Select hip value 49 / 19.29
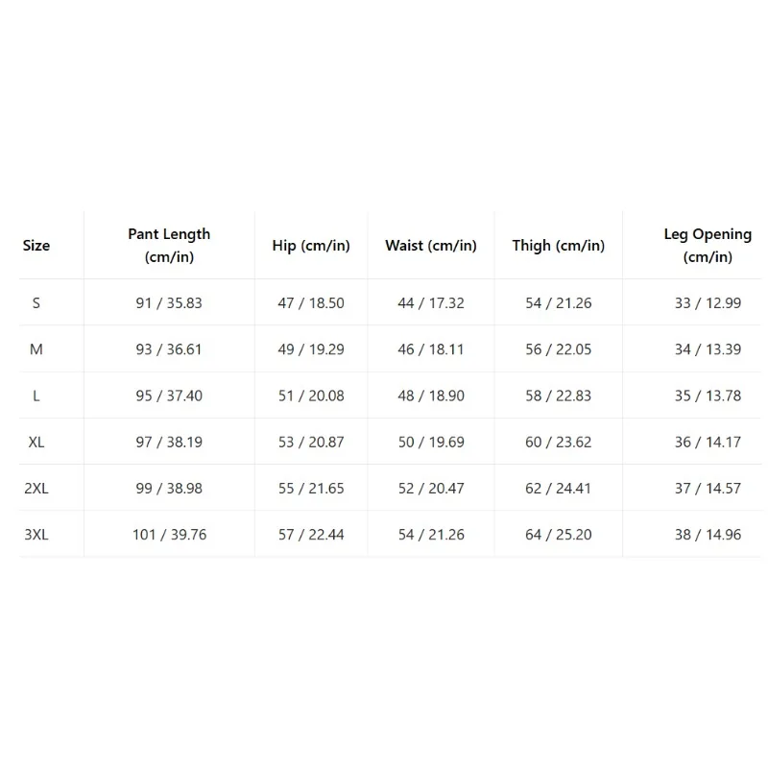The height and width of the screenshot is (768, 768). [x=311, y=349]
